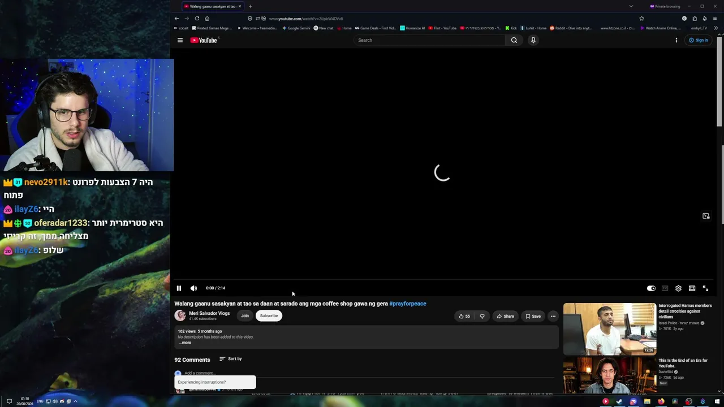Open the 'Game Deals - Find Vid...' bookmark

pos(376,28)
